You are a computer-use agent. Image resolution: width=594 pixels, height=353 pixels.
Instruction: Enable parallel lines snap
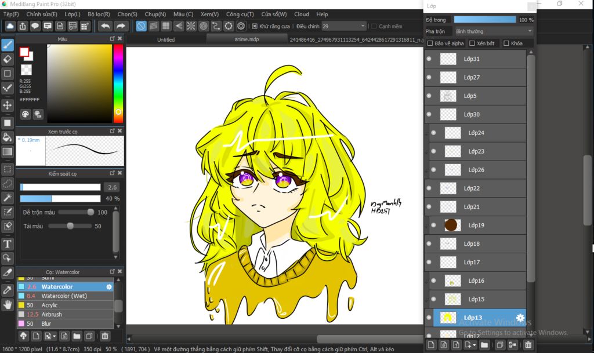pos(153,26)
